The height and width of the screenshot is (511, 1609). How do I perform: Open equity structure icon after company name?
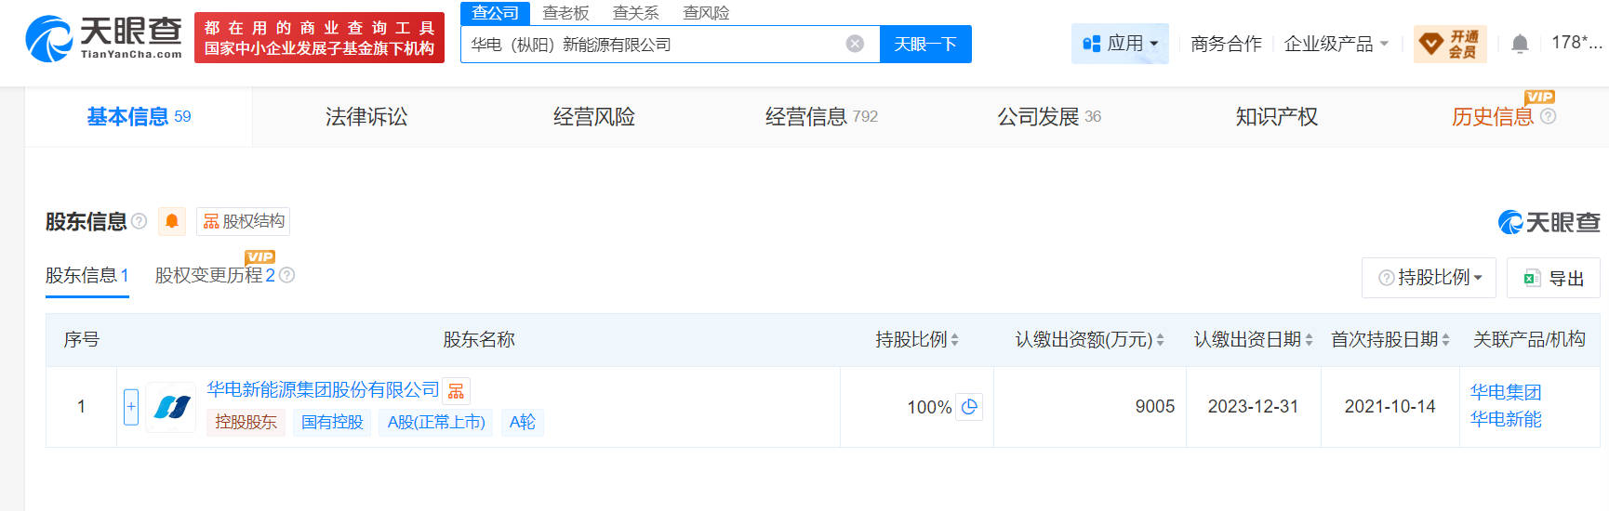pos(456,391)
